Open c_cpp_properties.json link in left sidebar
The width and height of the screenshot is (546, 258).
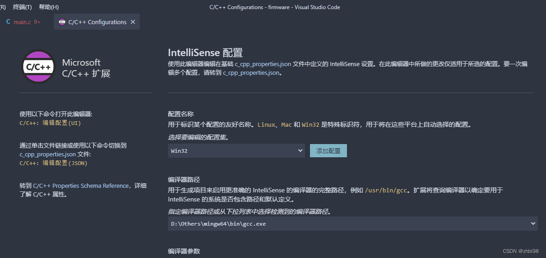click(47, 154)
